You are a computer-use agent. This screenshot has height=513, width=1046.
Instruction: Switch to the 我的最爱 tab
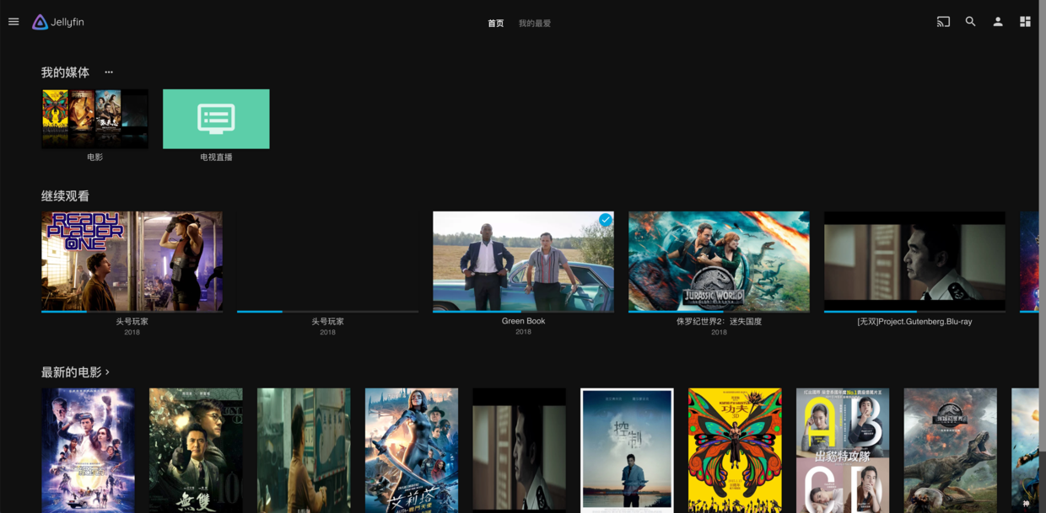click(x=535, y=24)
